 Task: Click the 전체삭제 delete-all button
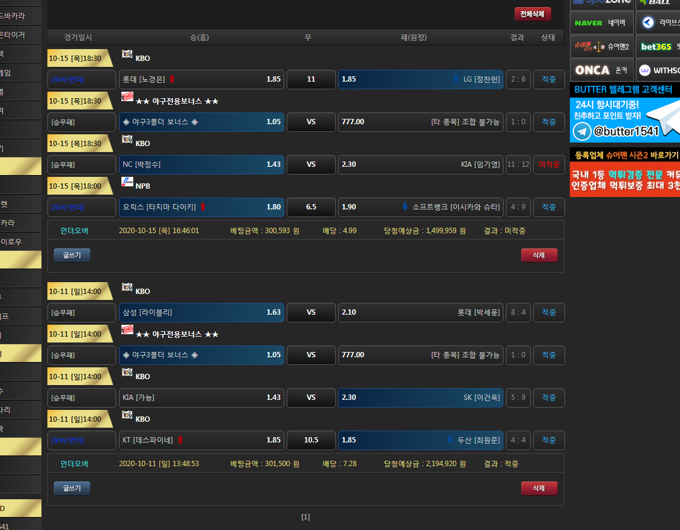(x=533, y=14)
